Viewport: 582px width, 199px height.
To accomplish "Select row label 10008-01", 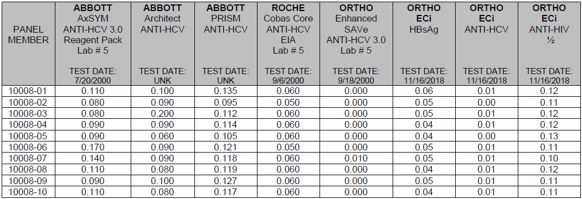I will tap(27, 91).
